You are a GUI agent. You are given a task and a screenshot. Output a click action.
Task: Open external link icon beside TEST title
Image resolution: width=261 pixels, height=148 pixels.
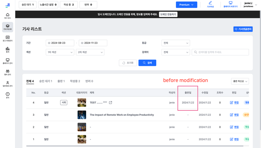pyautogui.click(x=111, y=103)
